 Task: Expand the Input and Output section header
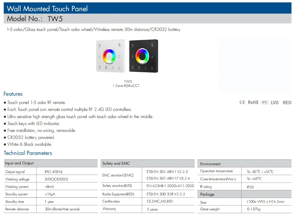click(20, 163)
